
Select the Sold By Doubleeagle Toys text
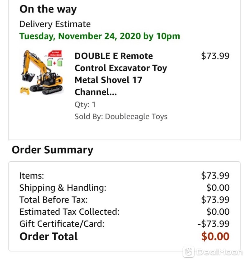point(121,116)
